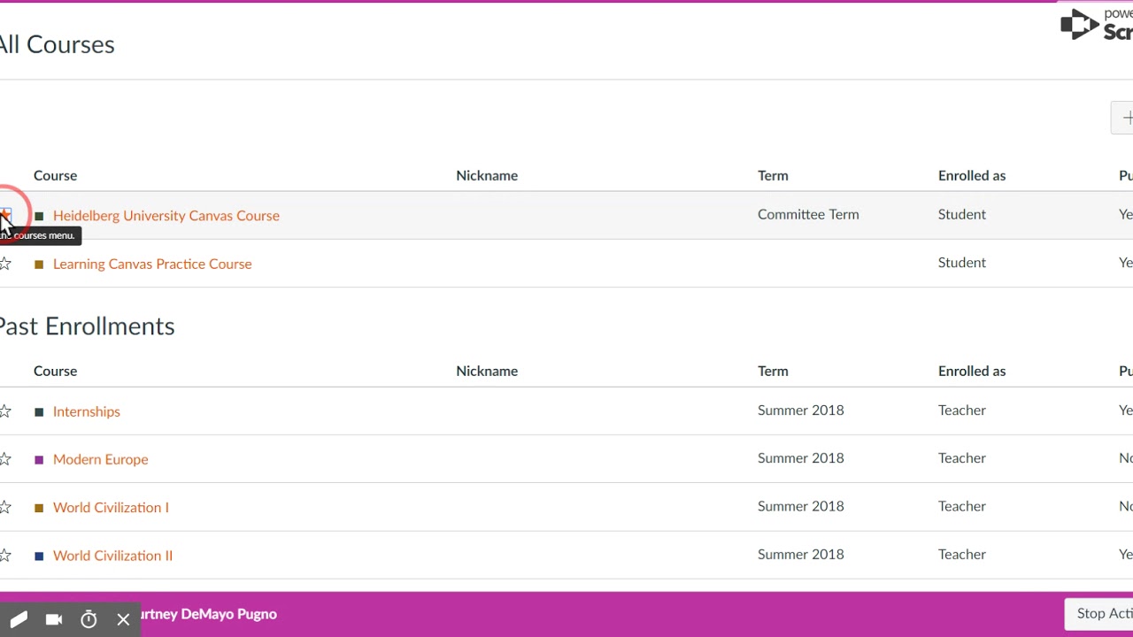Click Teacher in World Civilization II row
The image size is (1133, 637).
(962, 554)
